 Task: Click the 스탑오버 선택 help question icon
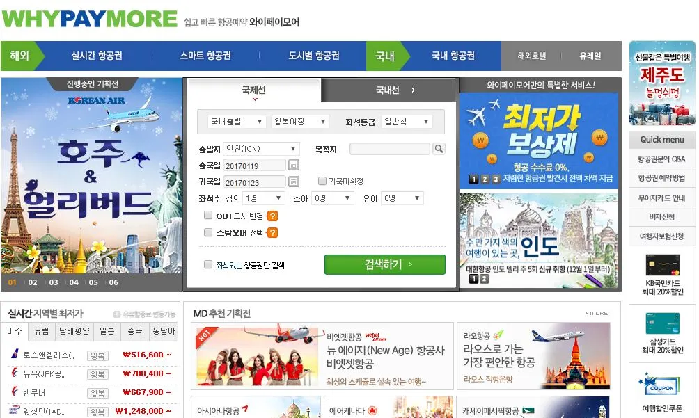click(272, 232)
